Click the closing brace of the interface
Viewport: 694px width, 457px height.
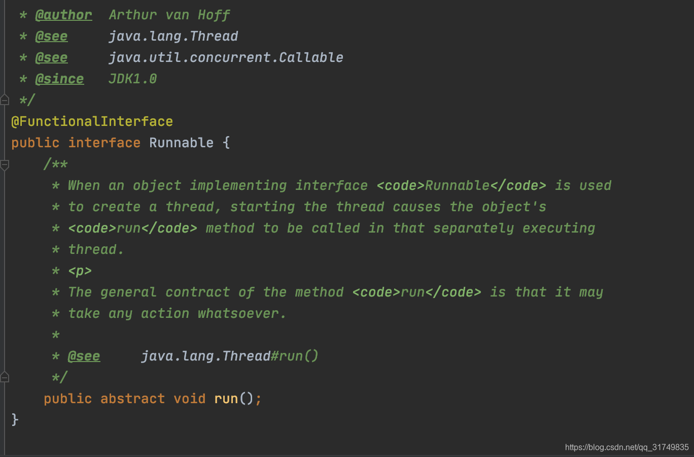15,420
